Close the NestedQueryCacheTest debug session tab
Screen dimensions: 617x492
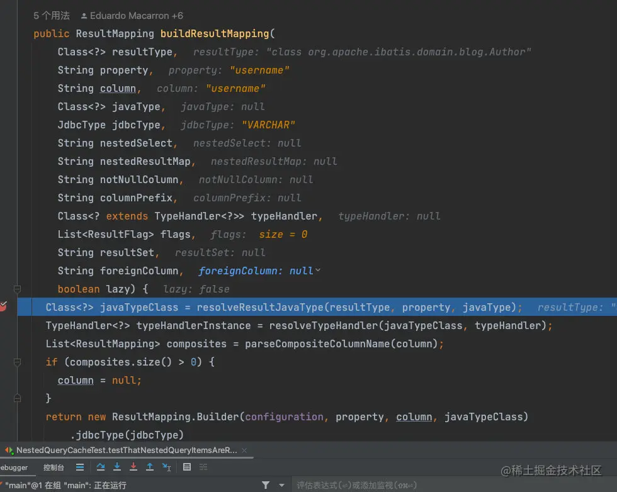point(244,450)
